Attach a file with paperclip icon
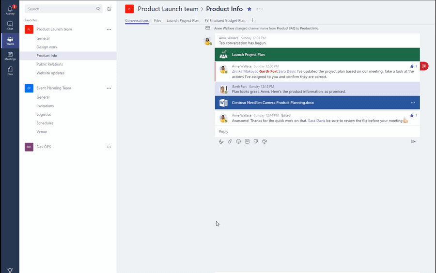This screenshot has width=436, height=273. 230,142
